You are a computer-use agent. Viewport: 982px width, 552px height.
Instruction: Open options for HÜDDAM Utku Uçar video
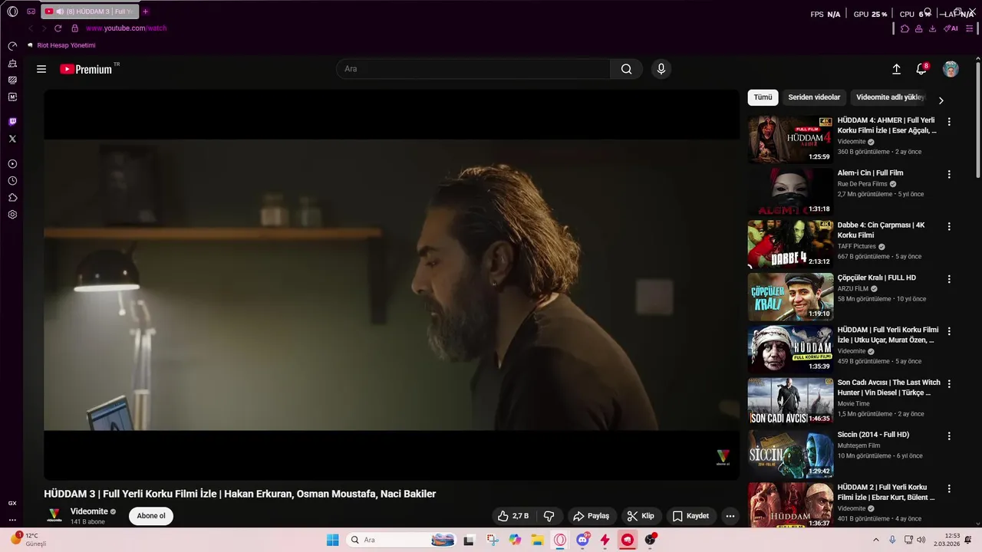949,331
